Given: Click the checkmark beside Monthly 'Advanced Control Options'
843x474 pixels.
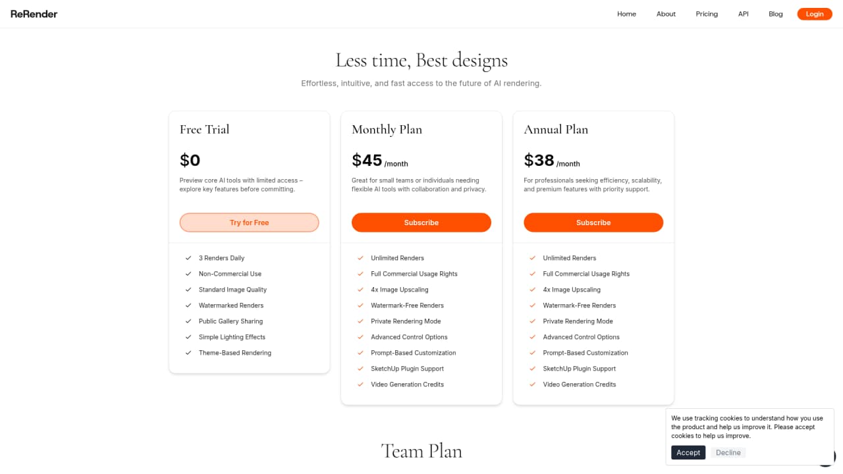Looking at the screenshot, I should [360, 337].
